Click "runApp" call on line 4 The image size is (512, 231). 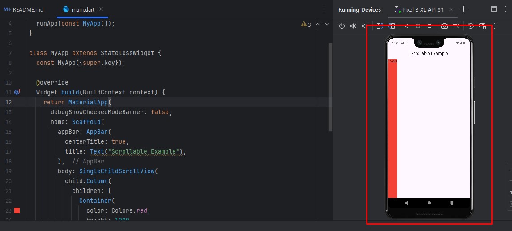[47, 24]
